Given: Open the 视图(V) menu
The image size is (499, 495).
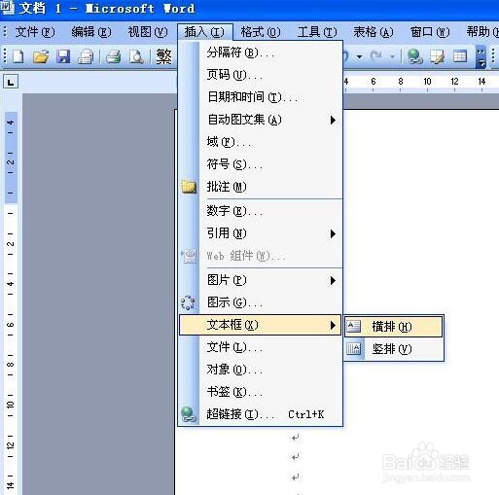Looking at the screenshot, I should (x=148, y=32).
